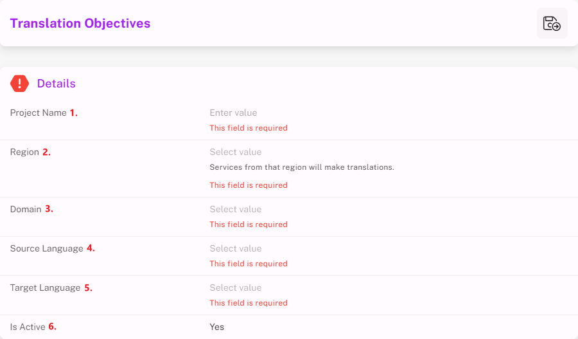The width and height of the screenshot is (578, 339).
Task: Select the Domain field label
Action: [26, 210]
